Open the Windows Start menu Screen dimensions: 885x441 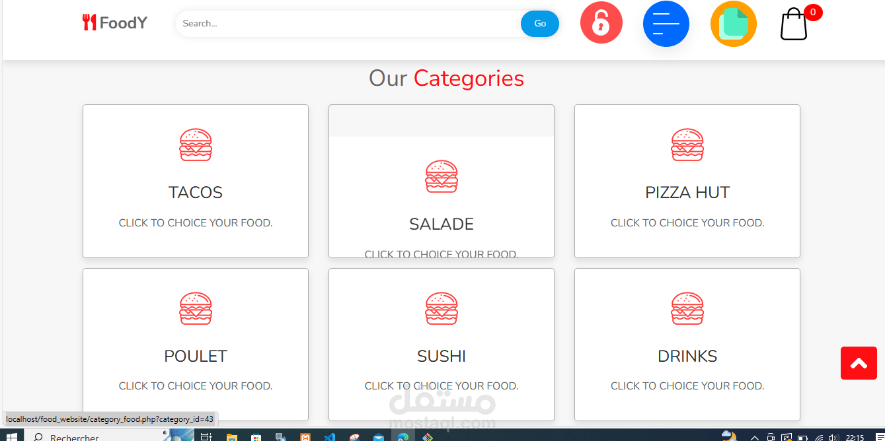click(x=12, y=436)
